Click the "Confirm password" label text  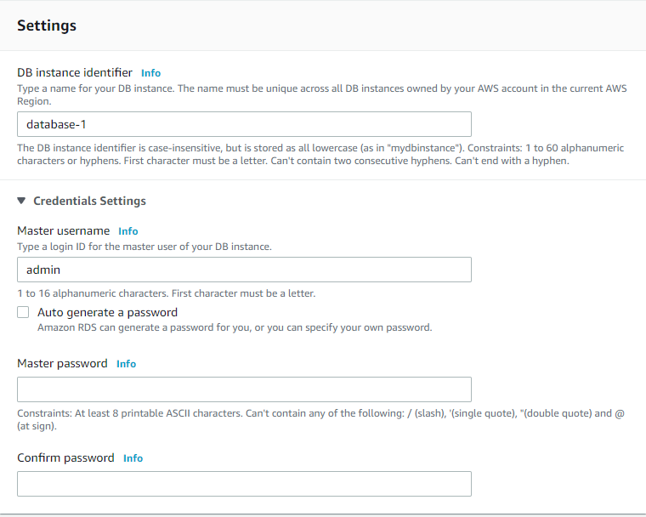[x=65, y=457]
